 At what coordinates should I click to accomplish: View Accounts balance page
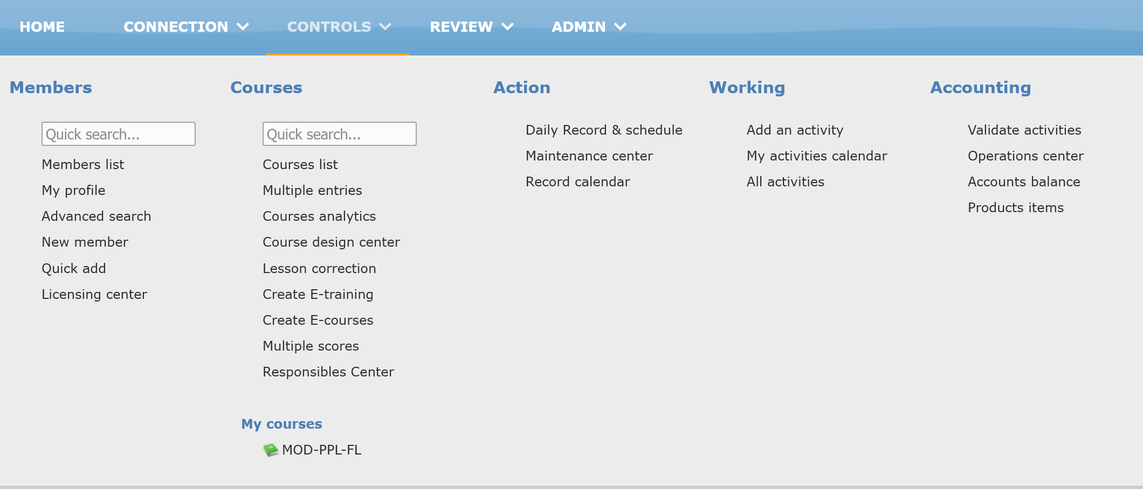1024,181
